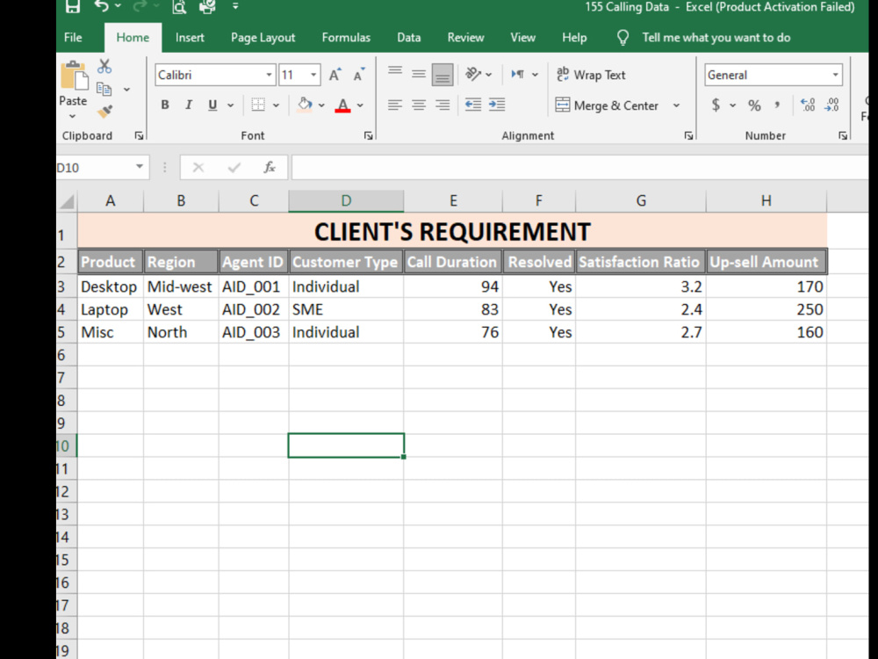The height and width of the screenshot is (659, 878).
Task: Click the Tell me lightbulb icon
Action: [x=623, y=38]
